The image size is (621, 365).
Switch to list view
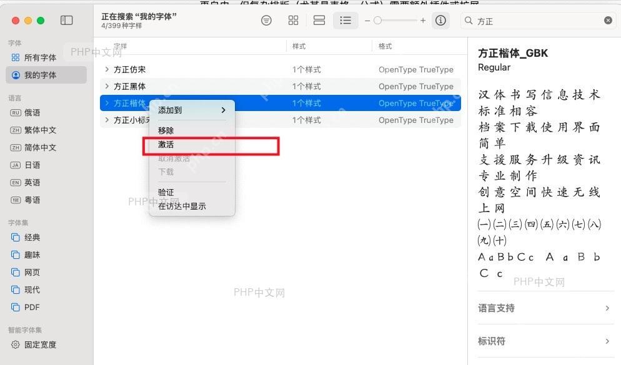pyautogui.click(x=345, y=21)
